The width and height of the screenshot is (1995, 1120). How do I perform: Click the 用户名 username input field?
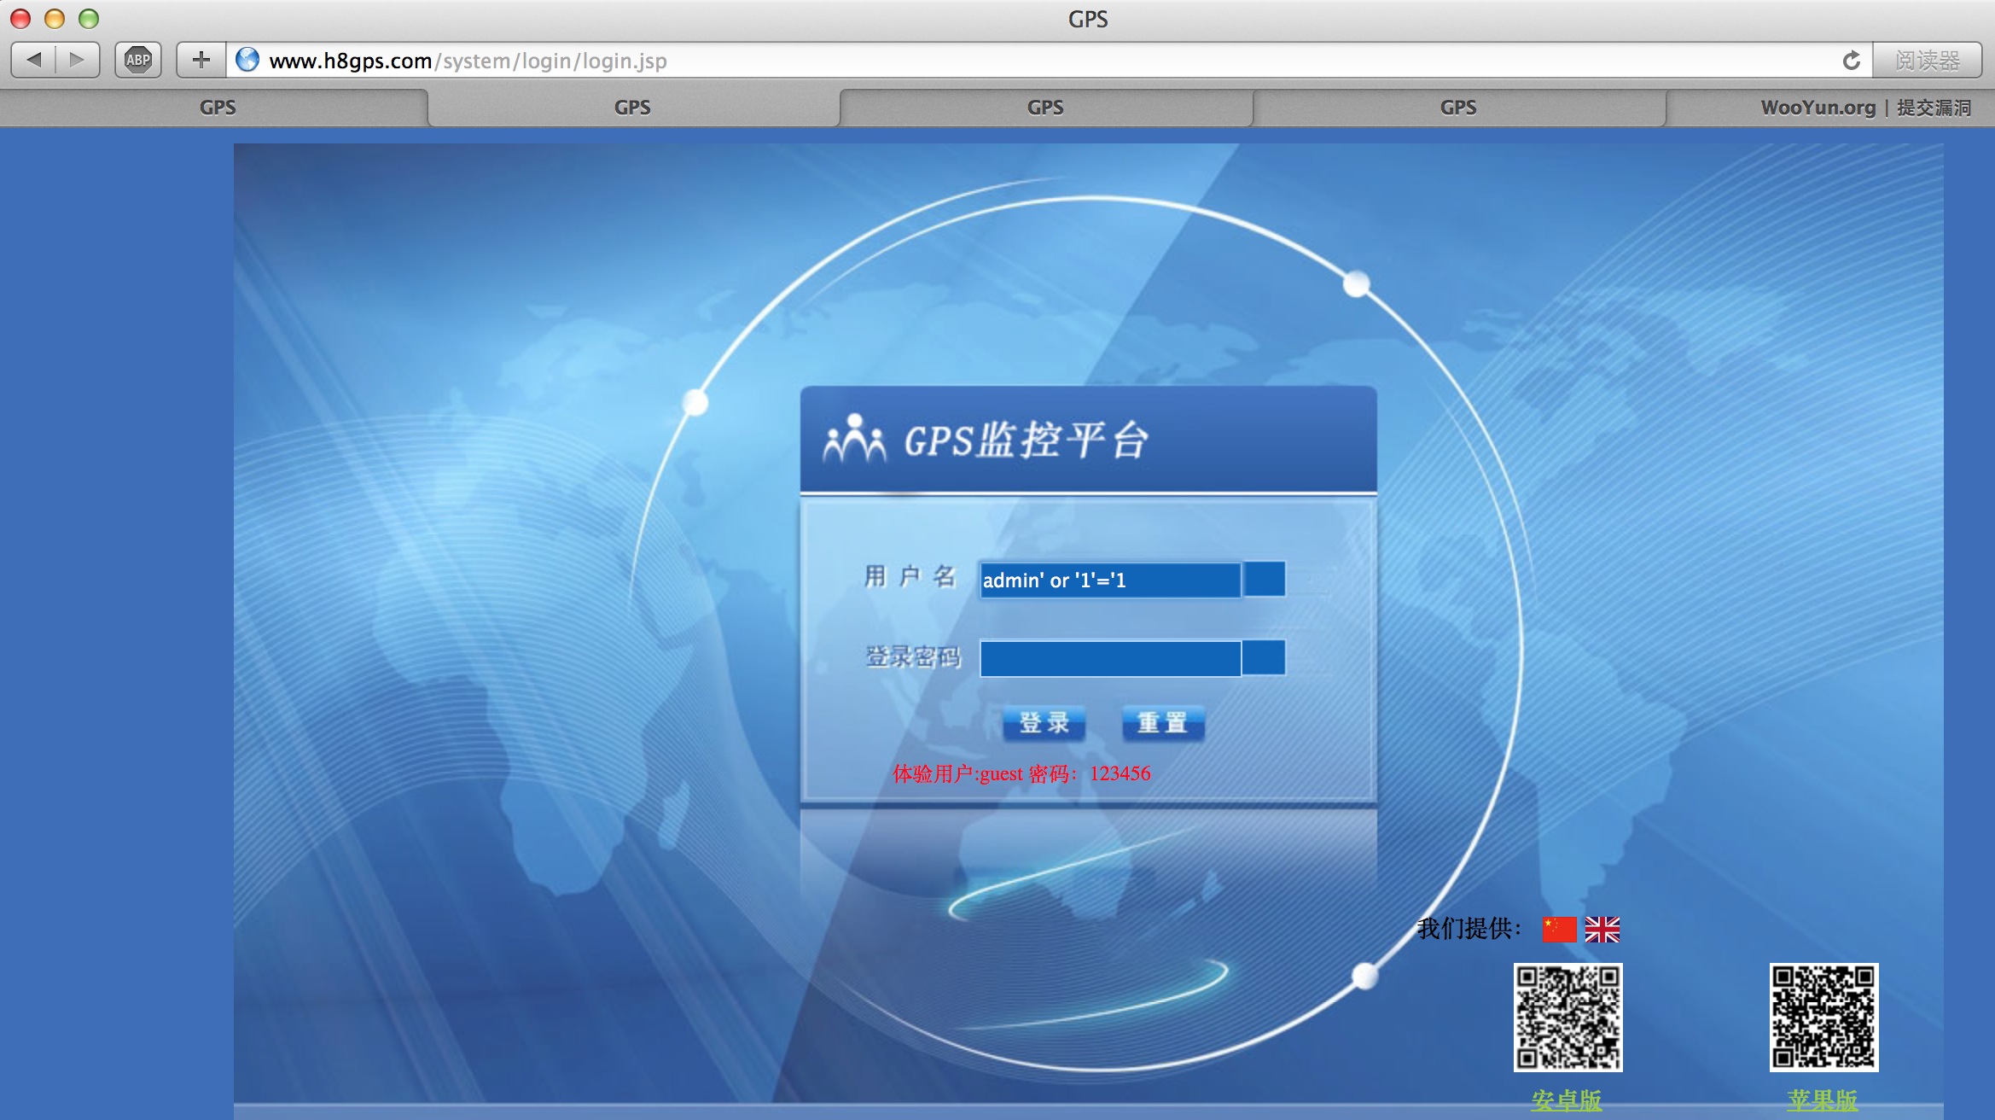(1110, 580)
